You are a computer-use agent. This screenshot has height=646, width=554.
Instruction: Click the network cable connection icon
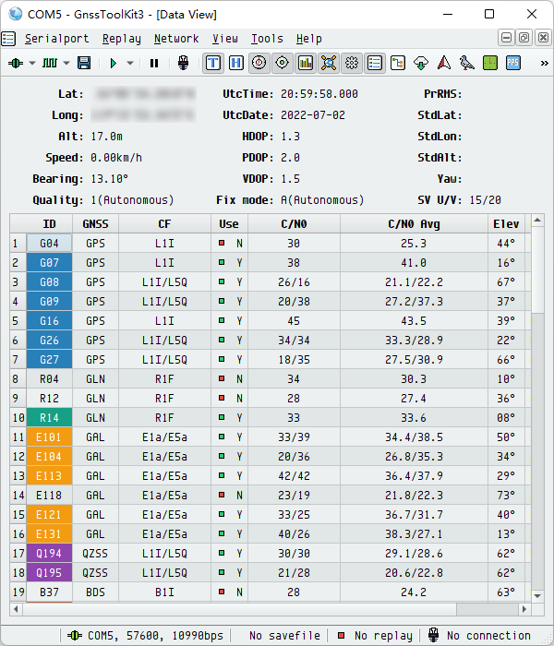183,63
